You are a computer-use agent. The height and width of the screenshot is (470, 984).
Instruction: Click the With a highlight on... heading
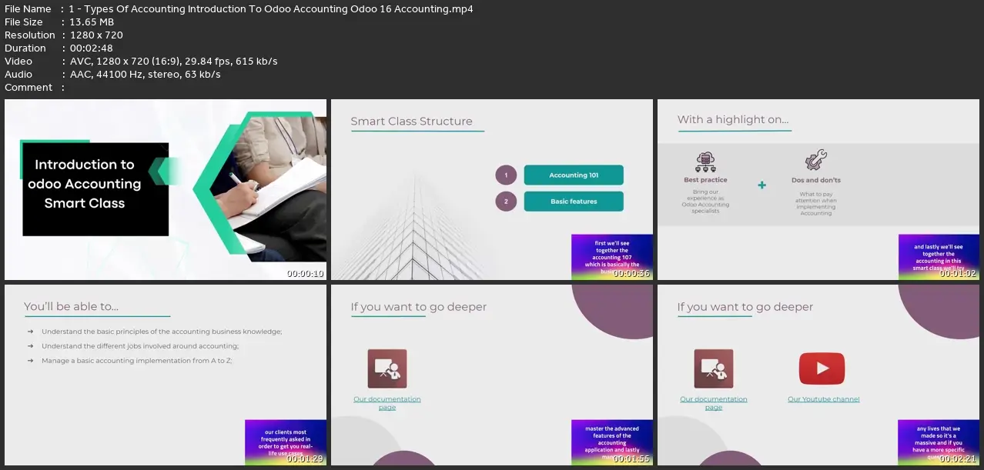coord(733,119)
